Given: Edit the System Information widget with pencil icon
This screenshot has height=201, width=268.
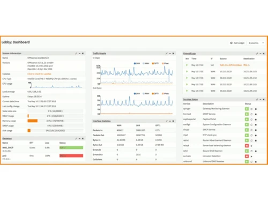Looking at the screenshot, I should tap(76, 54).
